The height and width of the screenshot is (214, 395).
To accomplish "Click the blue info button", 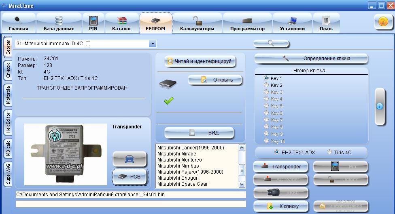I will pyautogui.click(x=380, y=106).
